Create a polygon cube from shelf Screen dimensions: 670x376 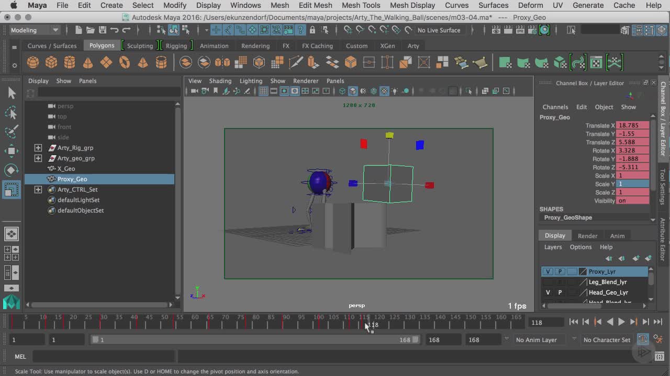pyautogui.click(x=51, y=63)
